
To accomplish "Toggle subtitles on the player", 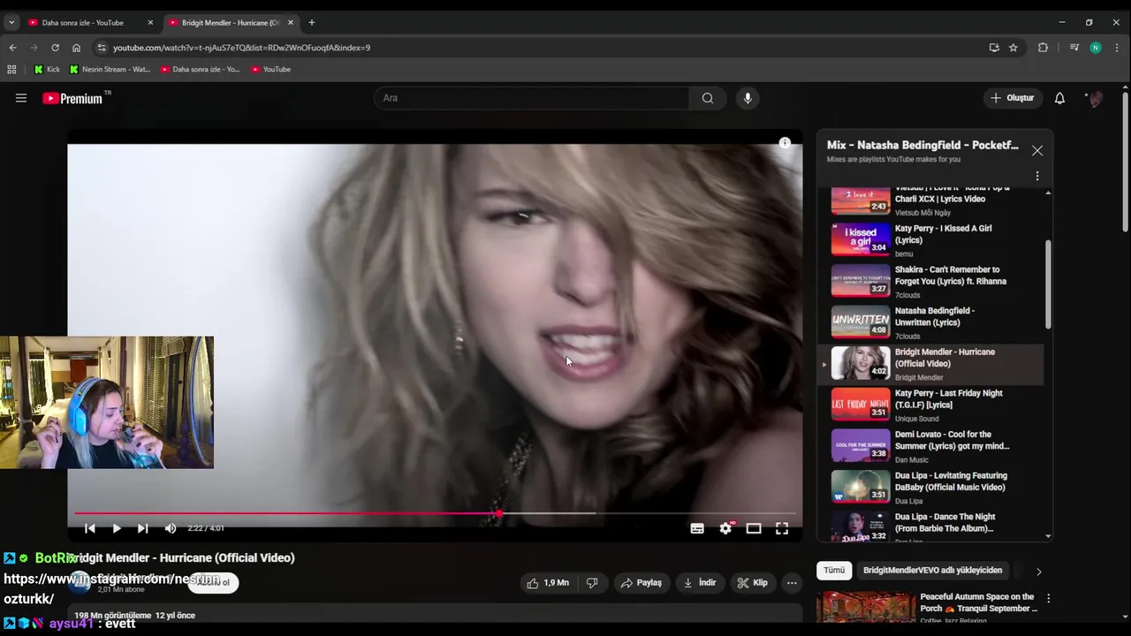I will pyautogui.click(x=697, y=528).
